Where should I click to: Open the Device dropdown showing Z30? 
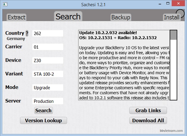(x=48, y=61)
